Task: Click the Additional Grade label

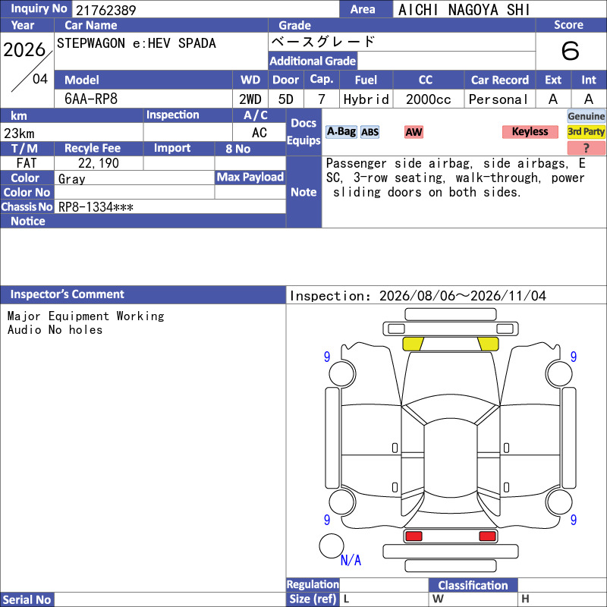Action: [x=313, y=61]
